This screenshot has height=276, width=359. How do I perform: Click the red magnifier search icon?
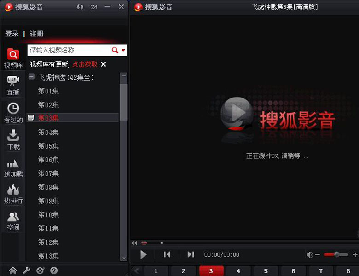tap(115, 50)
